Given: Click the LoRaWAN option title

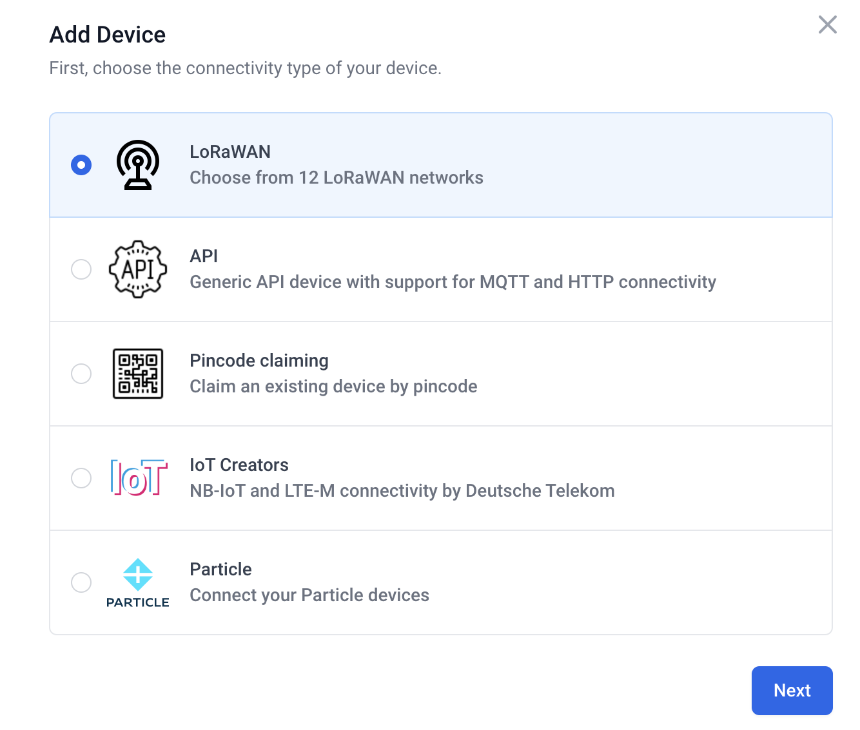Looking at the screenshot, I should (230, 152).
